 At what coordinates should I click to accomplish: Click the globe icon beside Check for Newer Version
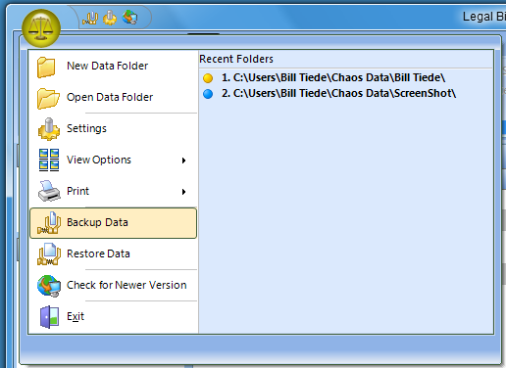click(x=49, y=286)
